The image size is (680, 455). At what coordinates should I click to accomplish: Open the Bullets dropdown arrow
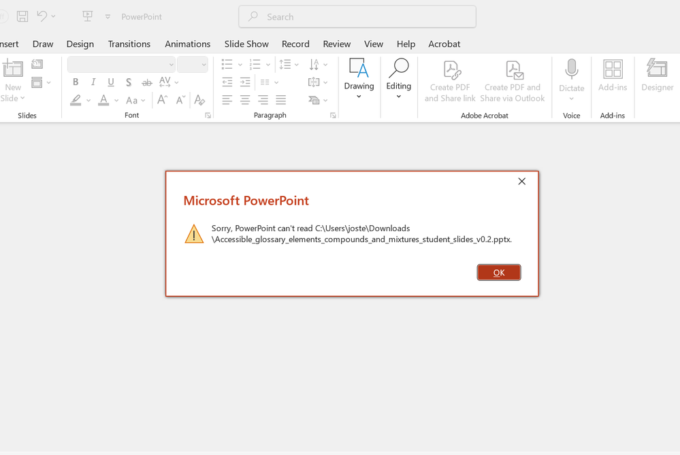pos(240,65)
